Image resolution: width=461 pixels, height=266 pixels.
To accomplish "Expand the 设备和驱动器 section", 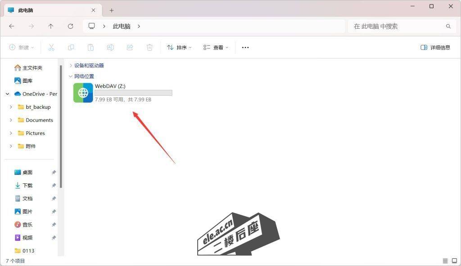I will [71, 66].
